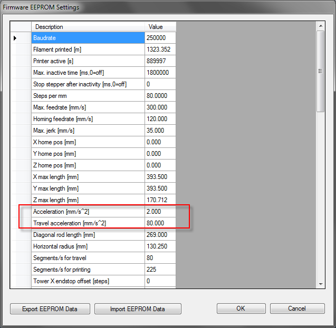Click the Description column header
Image resolution: width=336 pixels, height=328 pixels.
click(x=88, y=27)
